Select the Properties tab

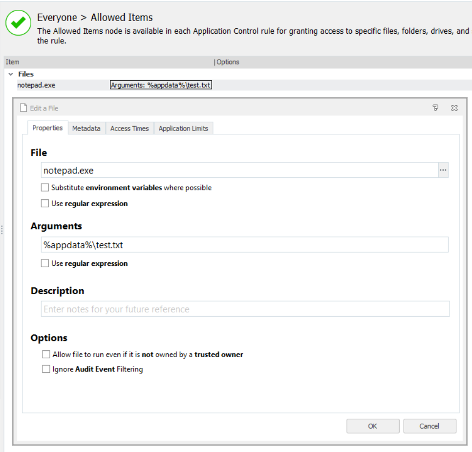click(47, 128)
